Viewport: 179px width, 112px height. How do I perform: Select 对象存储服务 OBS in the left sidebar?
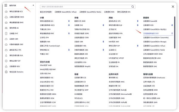(x=16, y=44)
